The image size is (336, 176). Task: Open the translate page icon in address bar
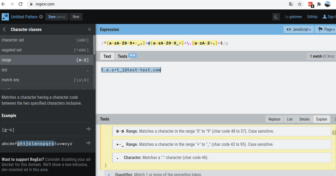tap(291, 4)
